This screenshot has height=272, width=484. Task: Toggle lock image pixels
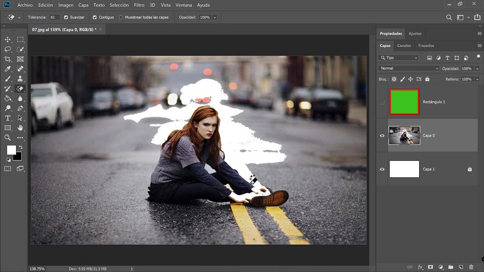tap(403, 79)
